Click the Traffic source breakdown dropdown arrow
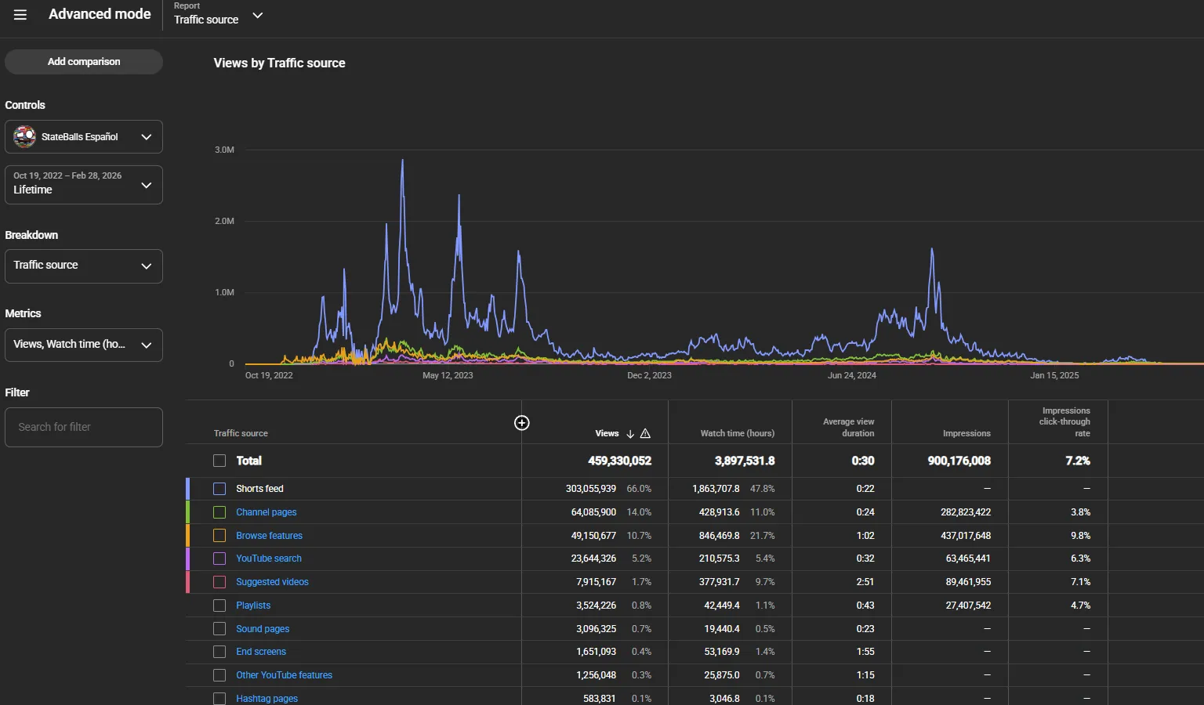Image resolution: width=1204 pixels, height=705 pixels. (146, 266)
